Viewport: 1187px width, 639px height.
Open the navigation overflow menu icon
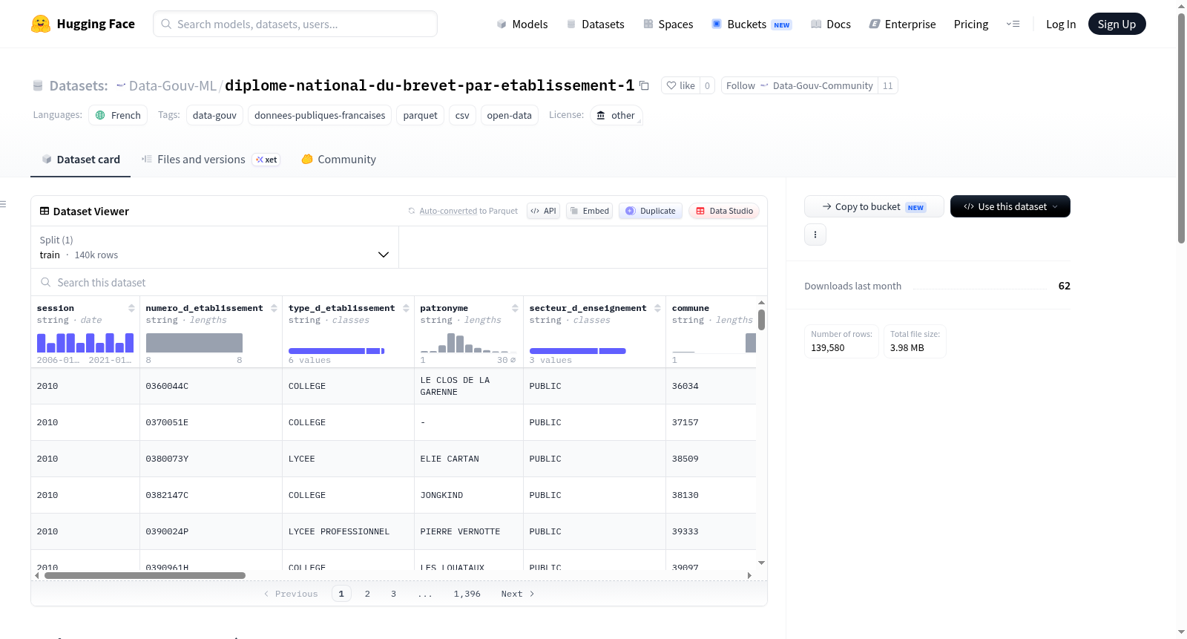[x=1013, y=24]
